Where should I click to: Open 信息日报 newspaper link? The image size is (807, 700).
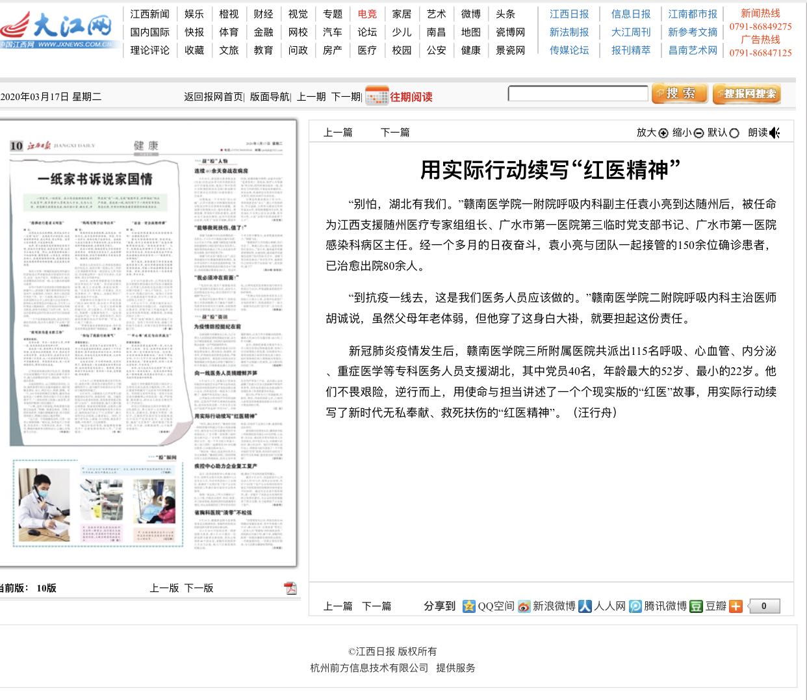click(631, 14)
